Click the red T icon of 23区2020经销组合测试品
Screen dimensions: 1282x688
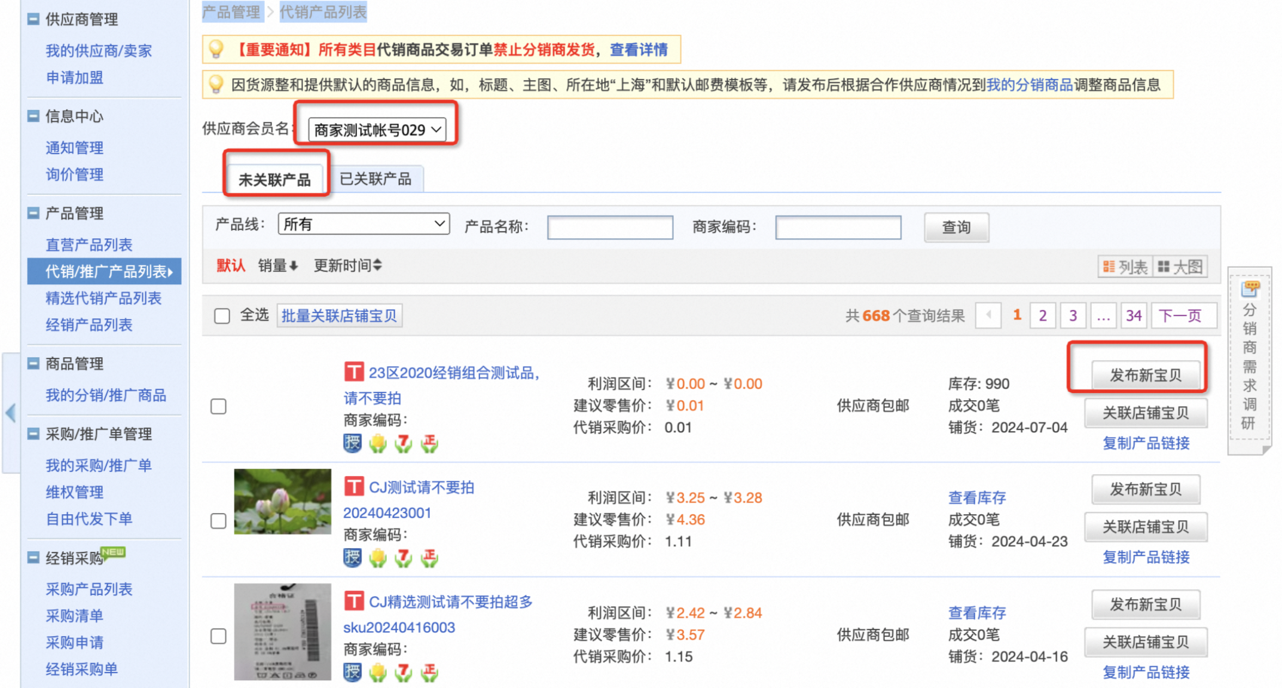coord(354,372)
